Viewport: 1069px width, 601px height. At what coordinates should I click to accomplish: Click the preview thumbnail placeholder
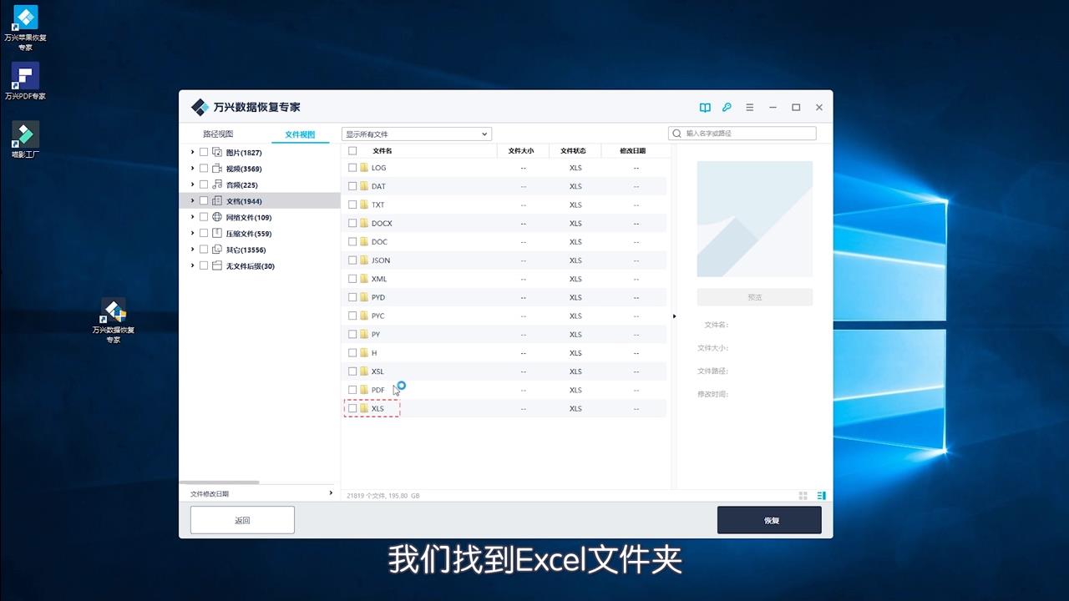[x=755, y=219]
